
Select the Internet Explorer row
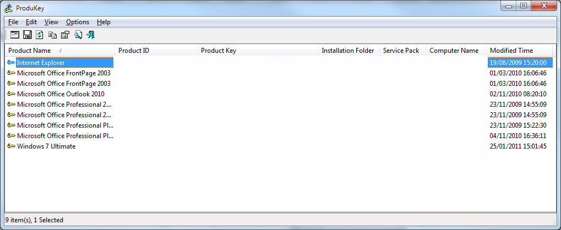click(x=279, y=63)
